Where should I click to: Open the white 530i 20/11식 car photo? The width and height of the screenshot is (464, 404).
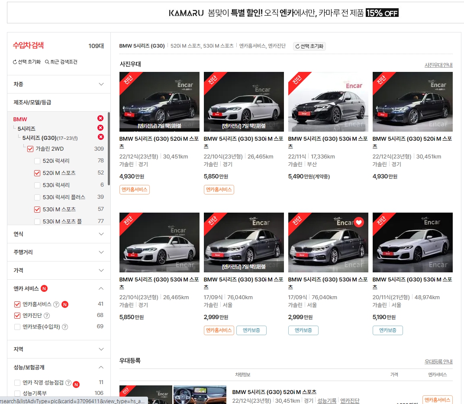click(x=412, y=242)
